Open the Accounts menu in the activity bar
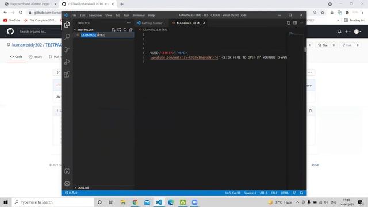The height and width of the screenshot is (207, 368). [67, 171]
